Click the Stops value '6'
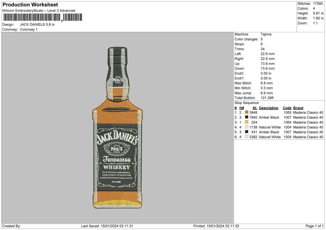Screen dimensions: 326x230 pyautogui.click(x=262, y=44)
